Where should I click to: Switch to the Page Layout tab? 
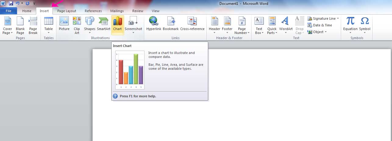pyautogui.click(x=67, y=11)
